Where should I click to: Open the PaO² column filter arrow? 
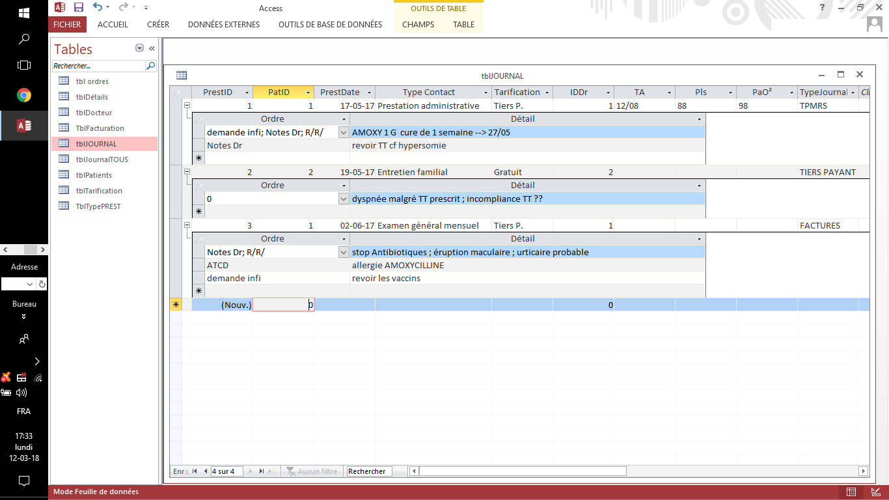click(791, 93)
